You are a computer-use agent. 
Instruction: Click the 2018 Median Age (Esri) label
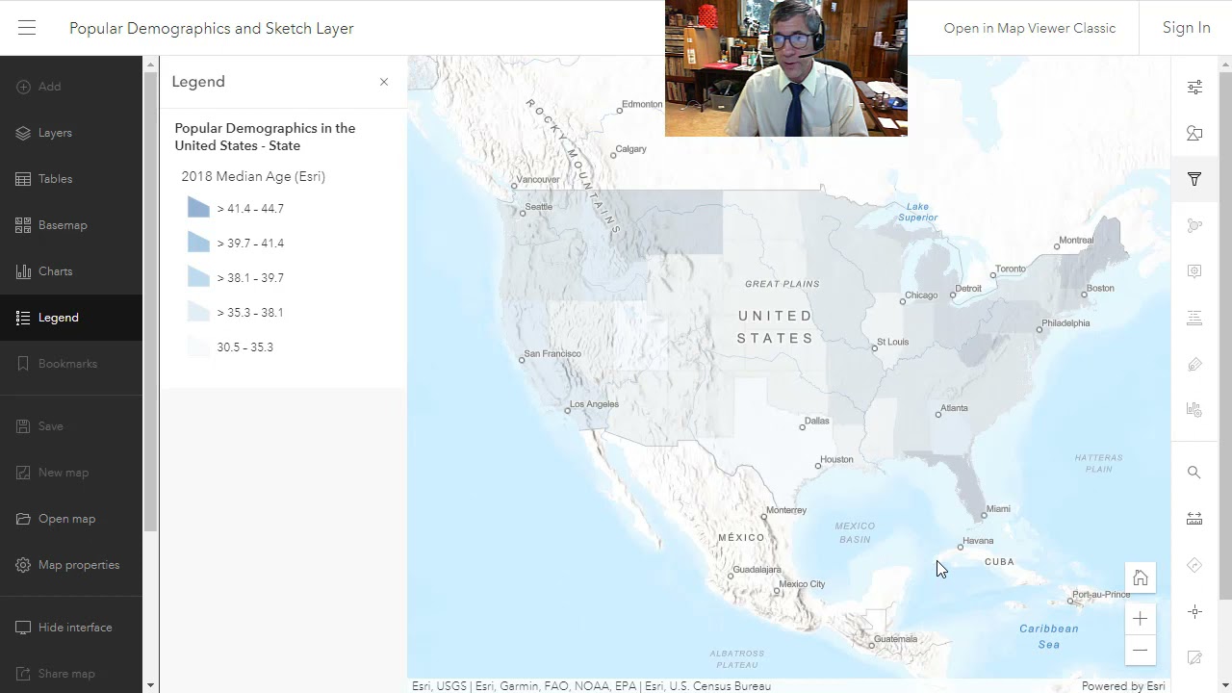point(253,176)
